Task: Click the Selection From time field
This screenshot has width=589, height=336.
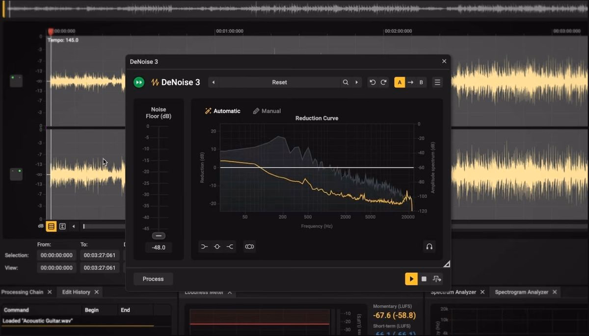Action: [56, 255]
